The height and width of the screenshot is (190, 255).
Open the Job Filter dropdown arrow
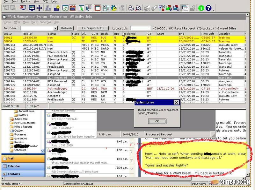coord(55,28)
